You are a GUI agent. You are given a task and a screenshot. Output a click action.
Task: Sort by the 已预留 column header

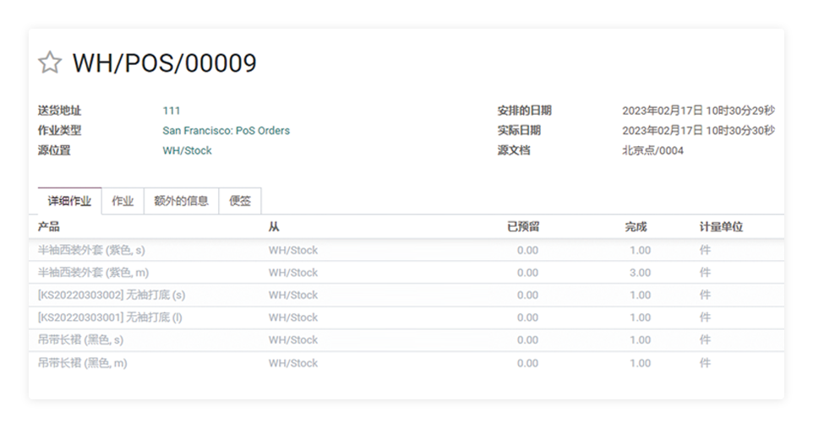click(x=522, y=227)
